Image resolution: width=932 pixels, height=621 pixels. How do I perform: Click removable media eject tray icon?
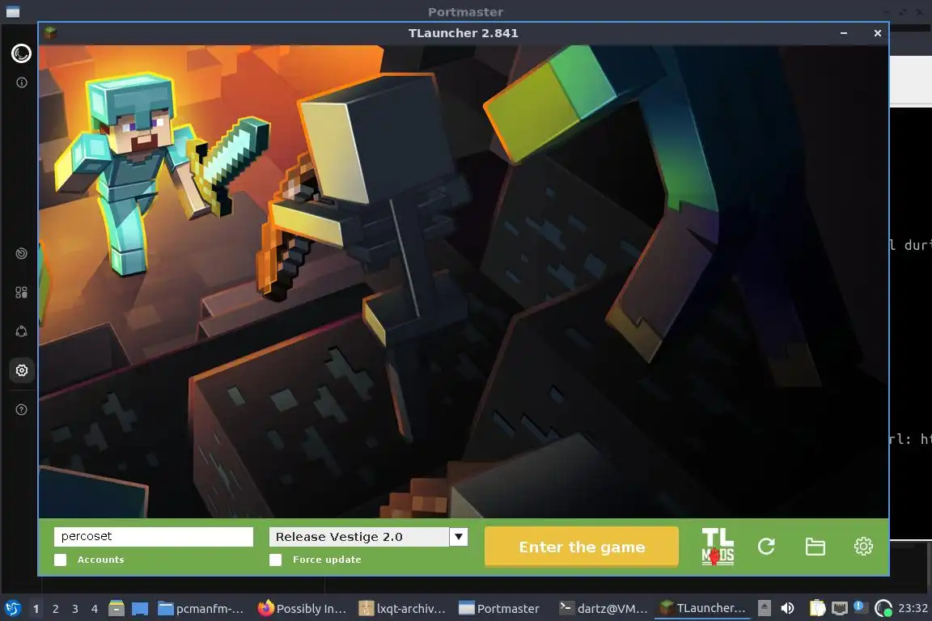[x=765, y=608]
